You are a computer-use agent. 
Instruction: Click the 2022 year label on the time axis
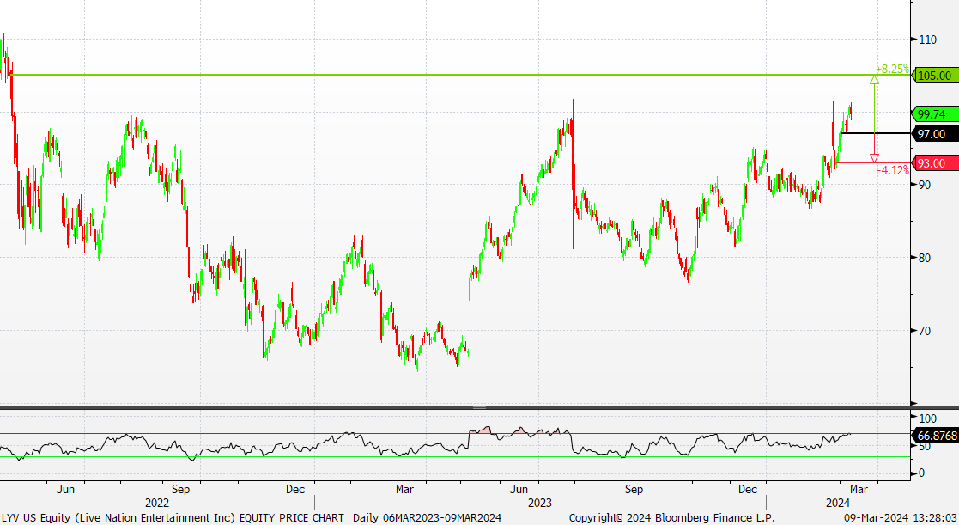click(x=157, y=503)
